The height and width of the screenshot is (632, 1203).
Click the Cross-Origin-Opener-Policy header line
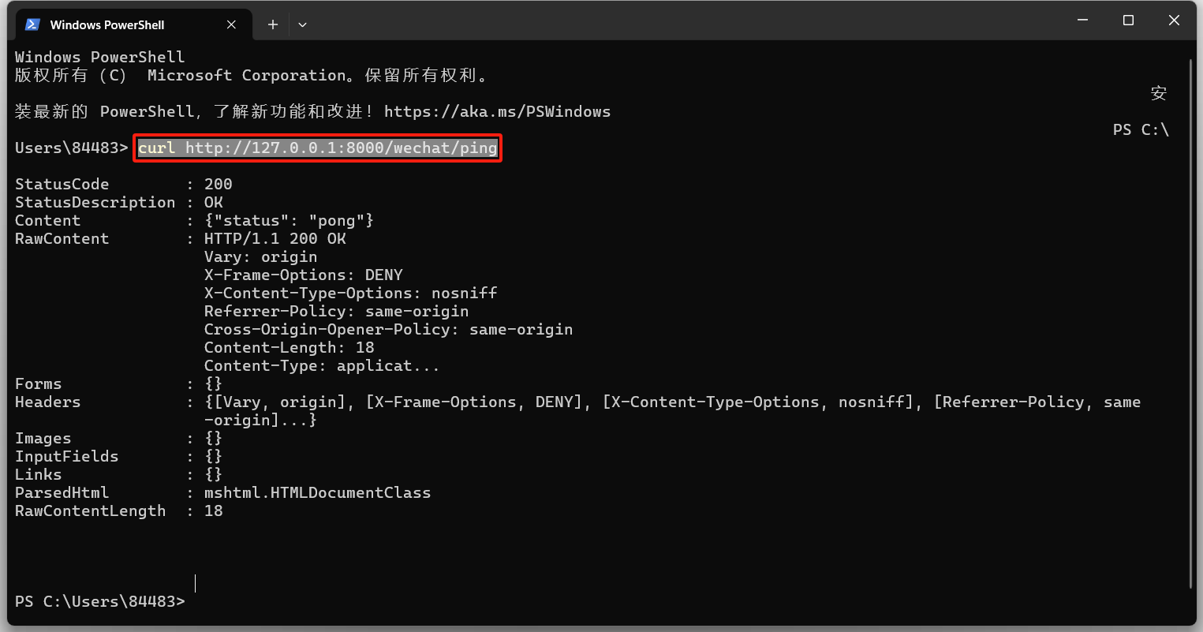click(x=388, y=330)
